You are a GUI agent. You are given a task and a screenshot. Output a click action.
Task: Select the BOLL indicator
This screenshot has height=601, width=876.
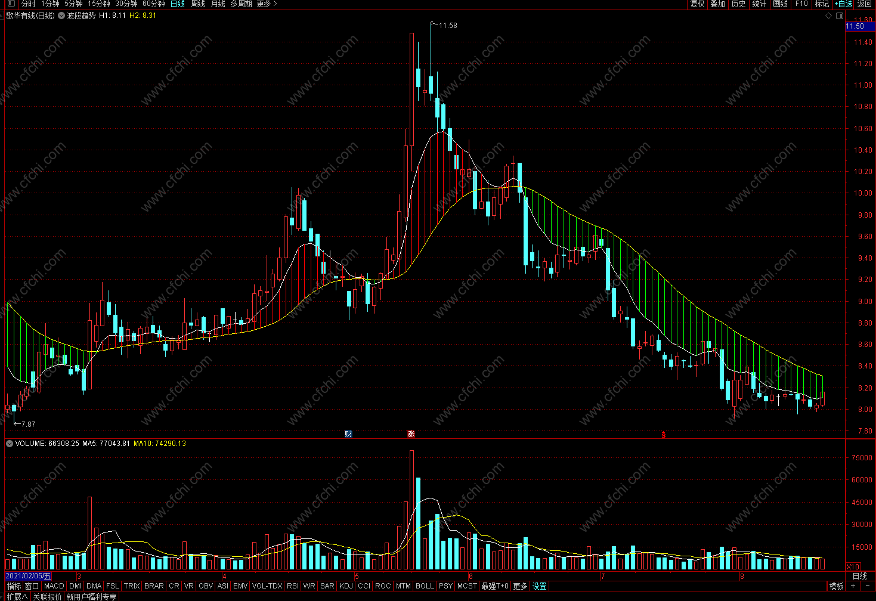[x=425, y=586]
